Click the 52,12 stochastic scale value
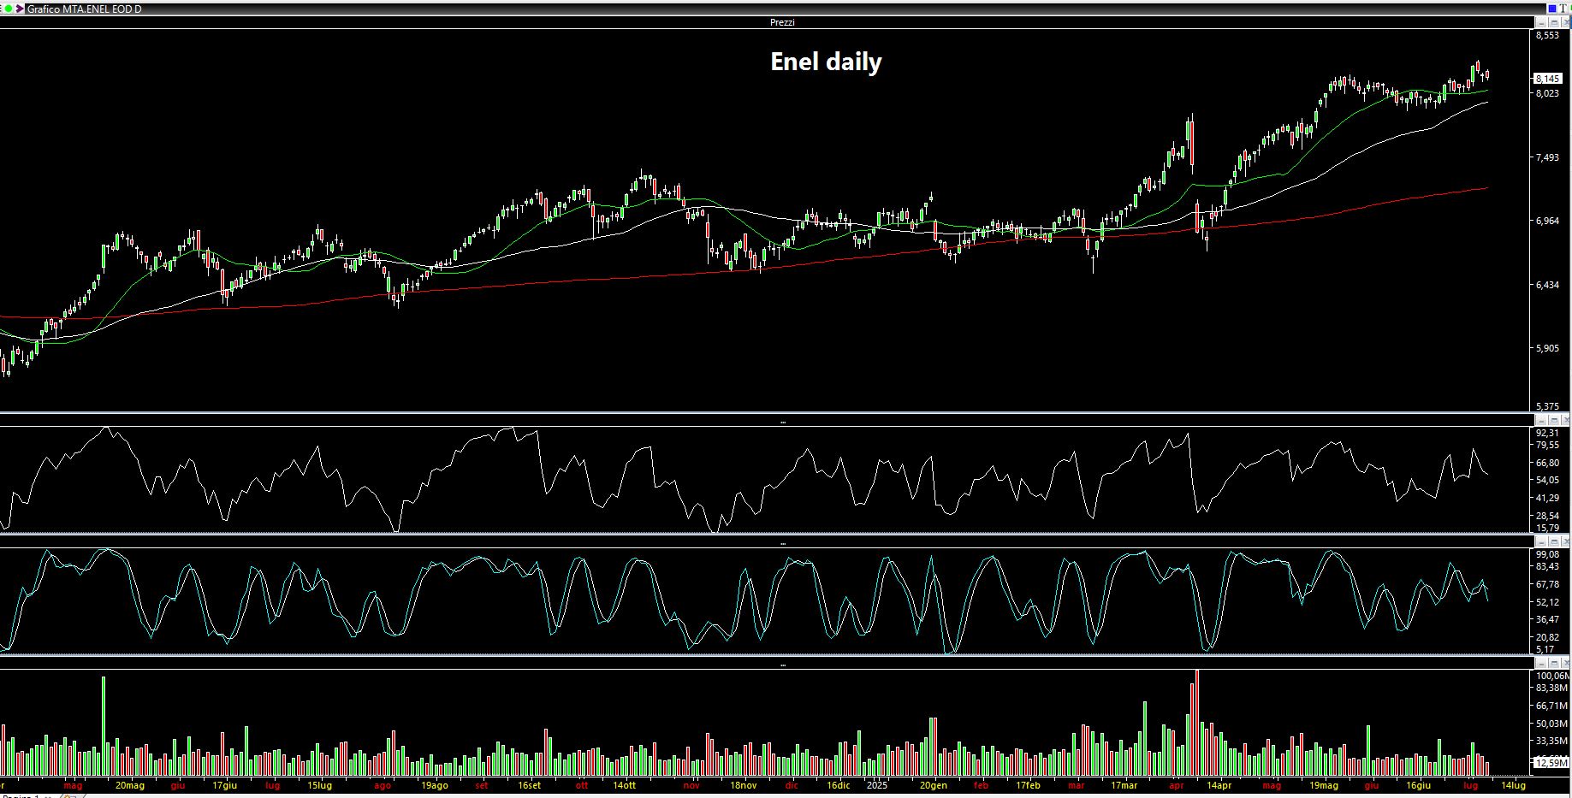This screenshot has width=1572, height=798. [1548, 602]
